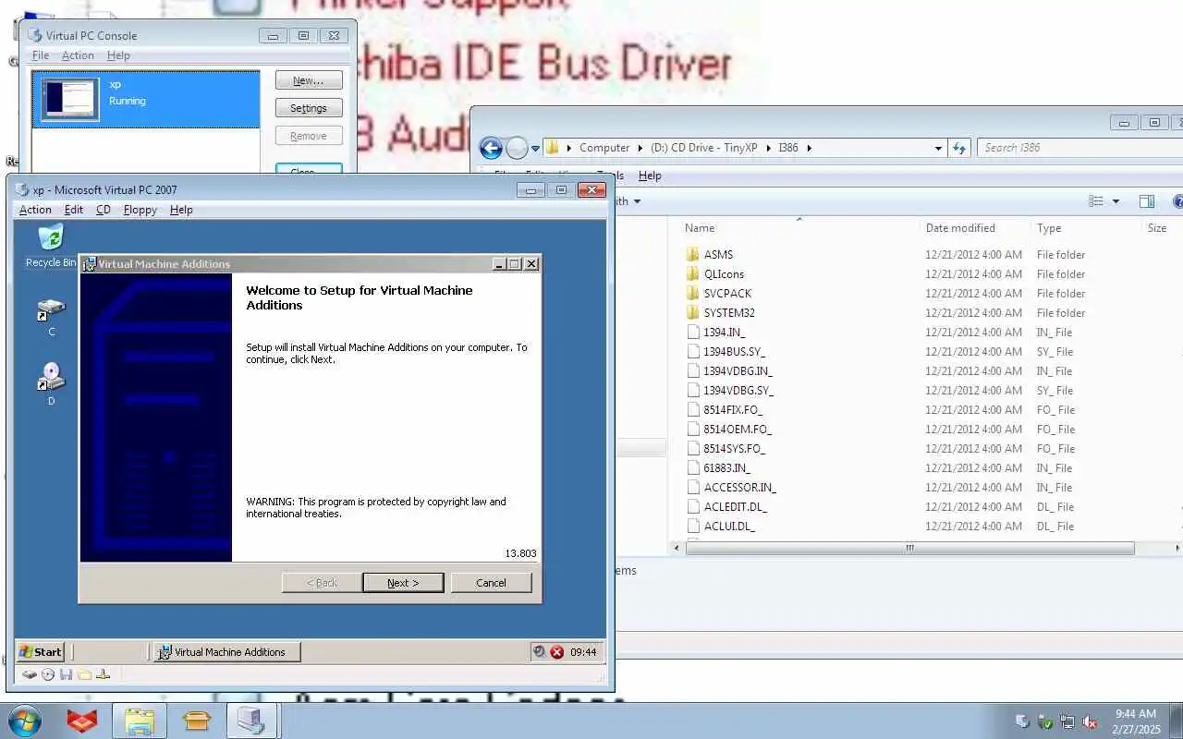The image size is (1183, 739).
Task: Click Virtual Machine Additions XP taskbar button
Action: point(227,651)
